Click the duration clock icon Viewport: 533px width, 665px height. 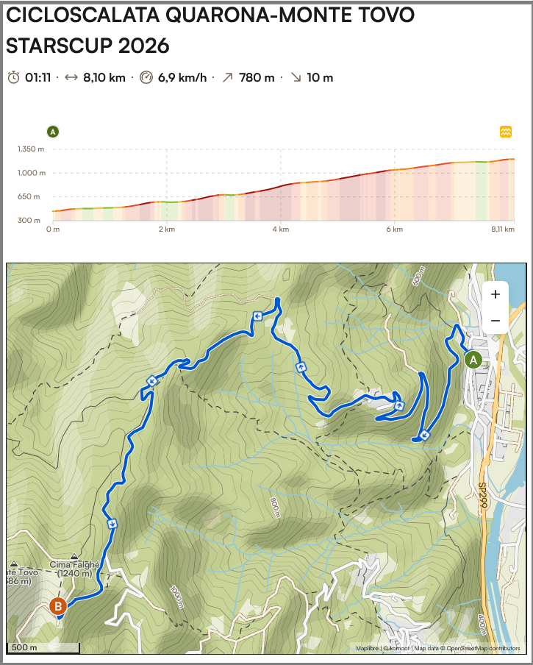click(x=14, y=77)
